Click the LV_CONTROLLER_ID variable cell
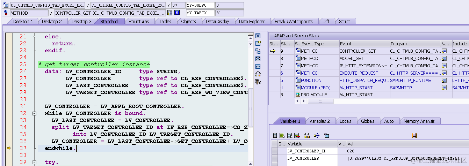This screenshot has width=469, height=166. click(312, 151)
